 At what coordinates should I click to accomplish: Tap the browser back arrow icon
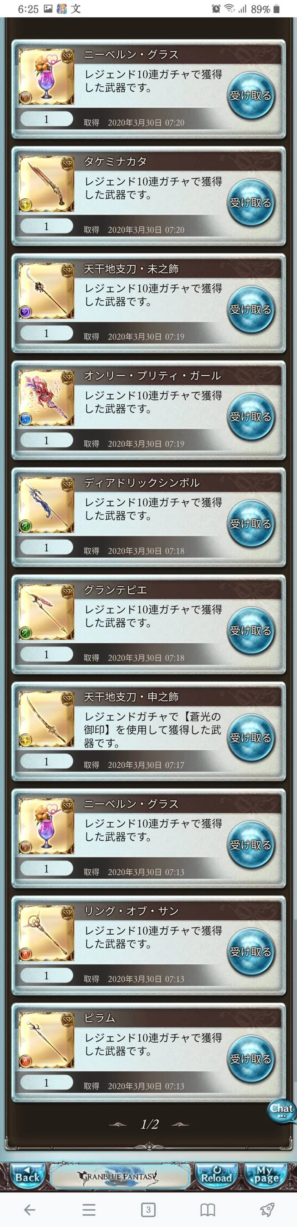coord(29,1209)
